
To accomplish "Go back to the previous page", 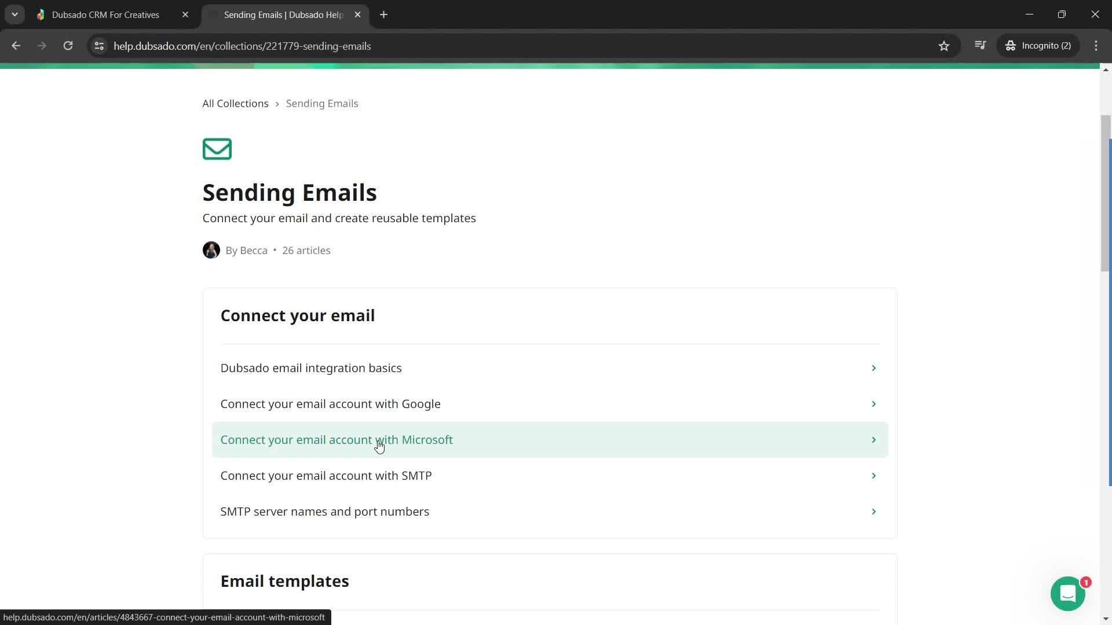I will tap(16, 46).
